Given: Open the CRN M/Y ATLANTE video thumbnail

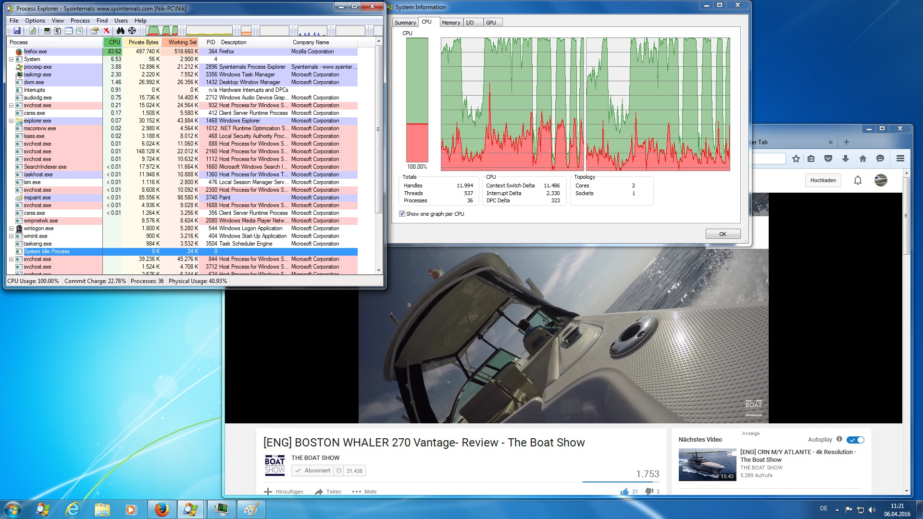Looking at the screenshot, I should (707, 465).
